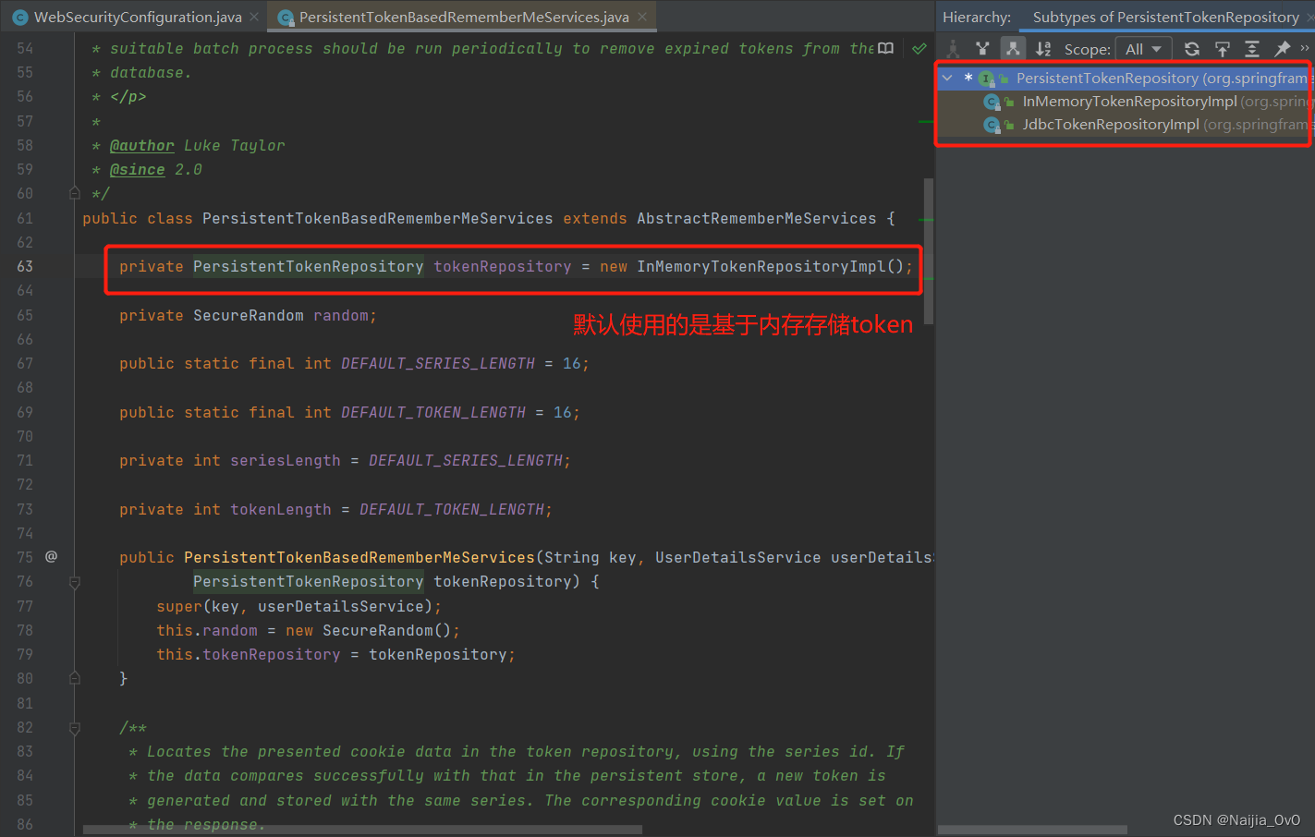Show class hierarchy in Hierarchy panel

(953, 49)
